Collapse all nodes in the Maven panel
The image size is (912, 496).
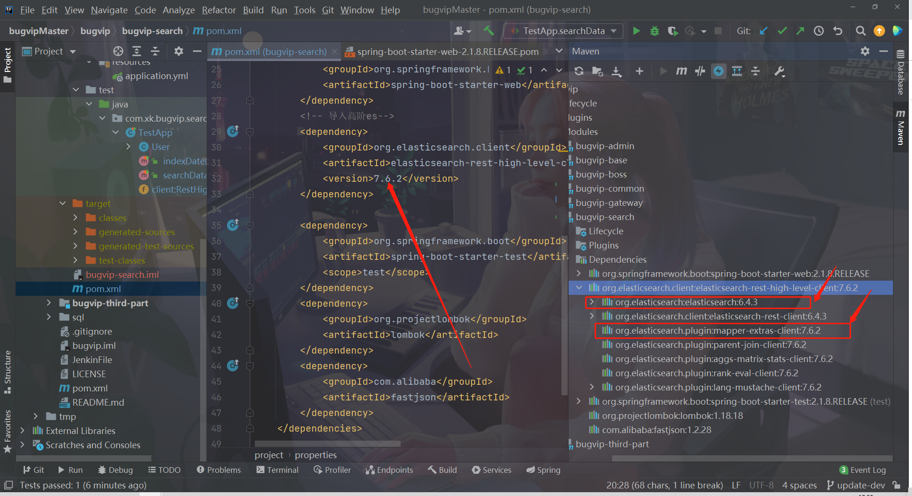coord(755,71)
